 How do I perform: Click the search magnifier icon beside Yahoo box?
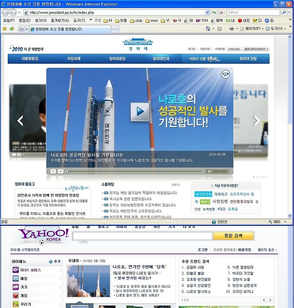[x=284, y=12]
